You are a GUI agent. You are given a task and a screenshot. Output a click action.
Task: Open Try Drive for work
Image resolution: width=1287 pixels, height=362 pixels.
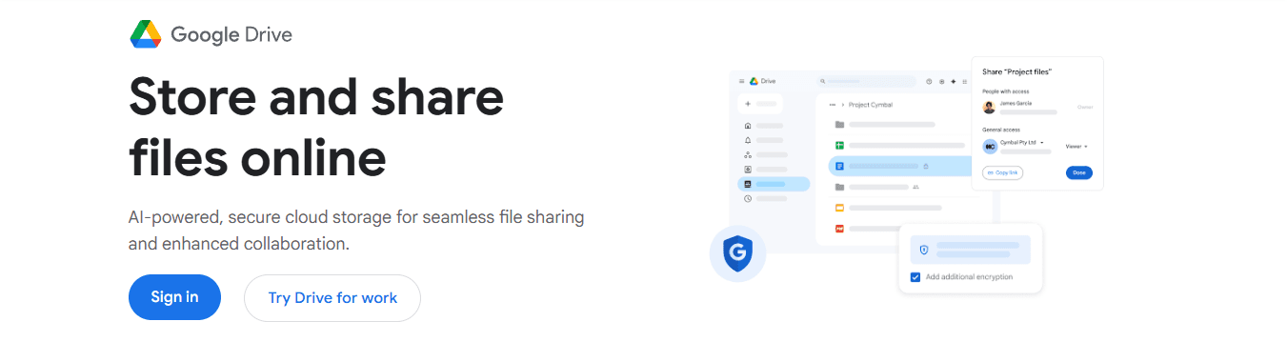332,298
